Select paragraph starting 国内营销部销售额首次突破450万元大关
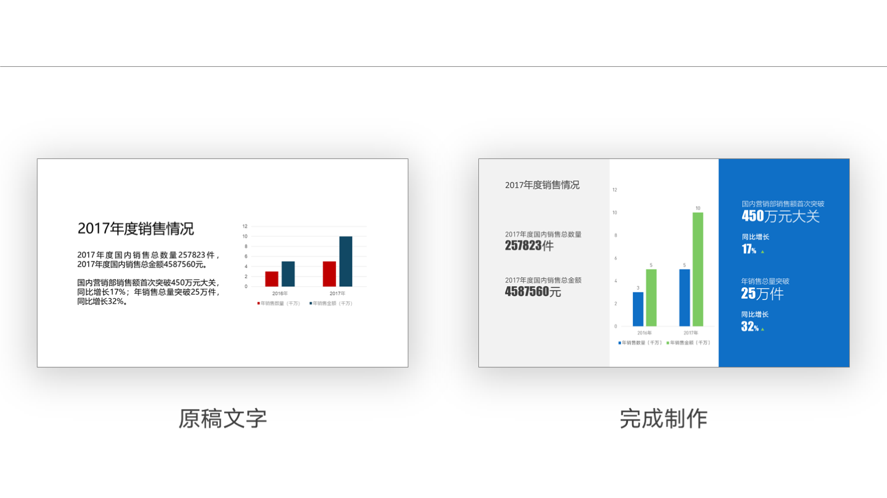Screen dimensions: 887x498 [x=148, y=292]
